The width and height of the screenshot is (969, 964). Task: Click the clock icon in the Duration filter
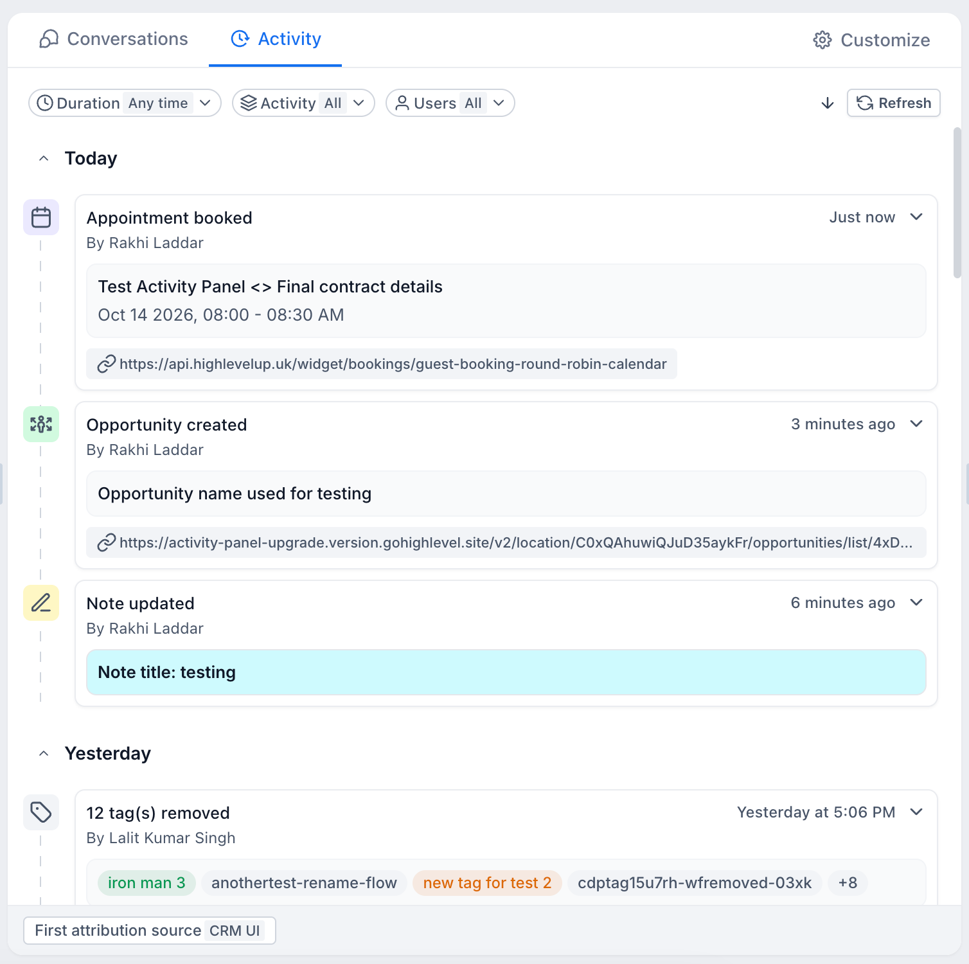pyautogui.click(x=45, y=103)
